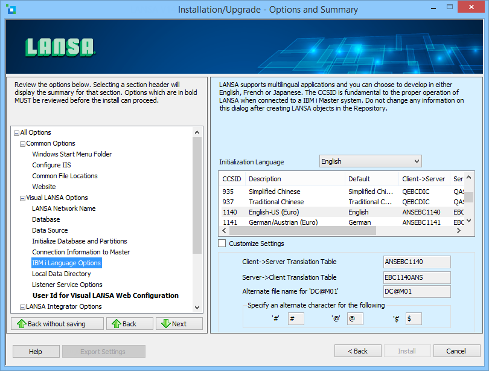
Task: Select the All Options header label
Action: [36, 132]
